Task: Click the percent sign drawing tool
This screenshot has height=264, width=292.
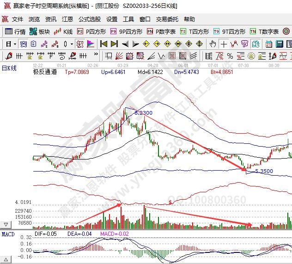Action: tap(230, 56)
